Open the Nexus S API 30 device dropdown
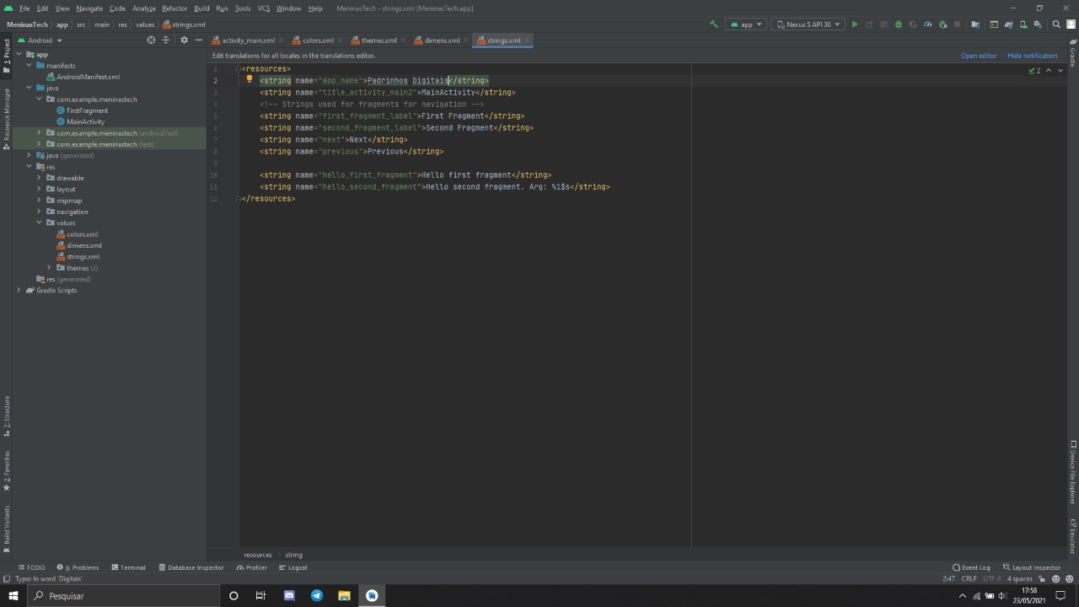The image size is (1079, 607). point(808,24)
